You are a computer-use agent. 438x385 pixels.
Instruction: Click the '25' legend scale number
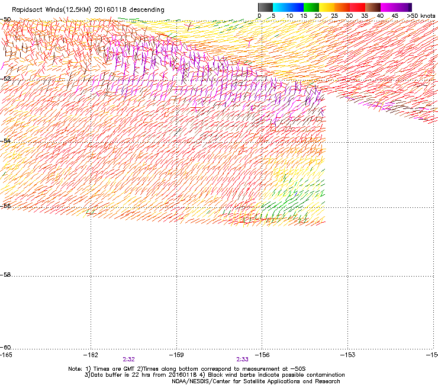coord(334,16)
